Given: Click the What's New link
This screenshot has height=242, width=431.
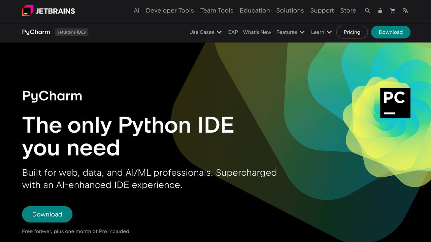Looking at the screenshot, I should [x=257, y=32].
